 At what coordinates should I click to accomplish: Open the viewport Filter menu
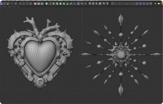[x=14, y=7]
